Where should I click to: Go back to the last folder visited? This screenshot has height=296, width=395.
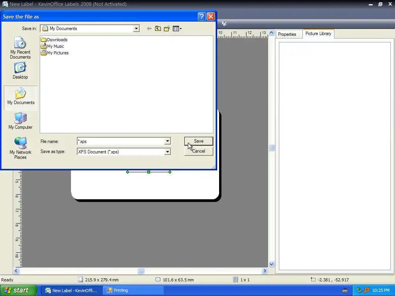coord(149,29)
